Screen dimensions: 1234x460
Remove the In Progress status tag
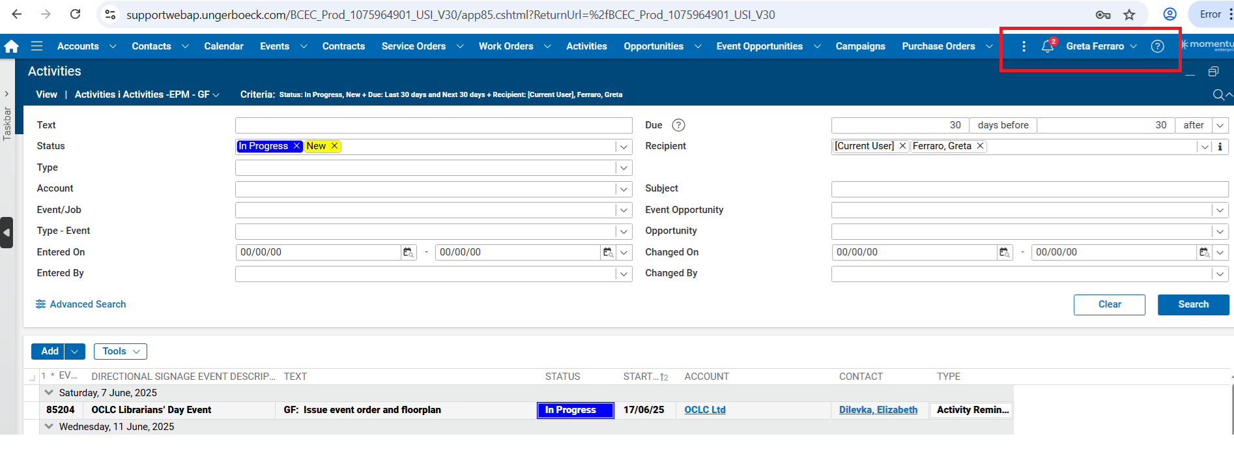point(296,146)
